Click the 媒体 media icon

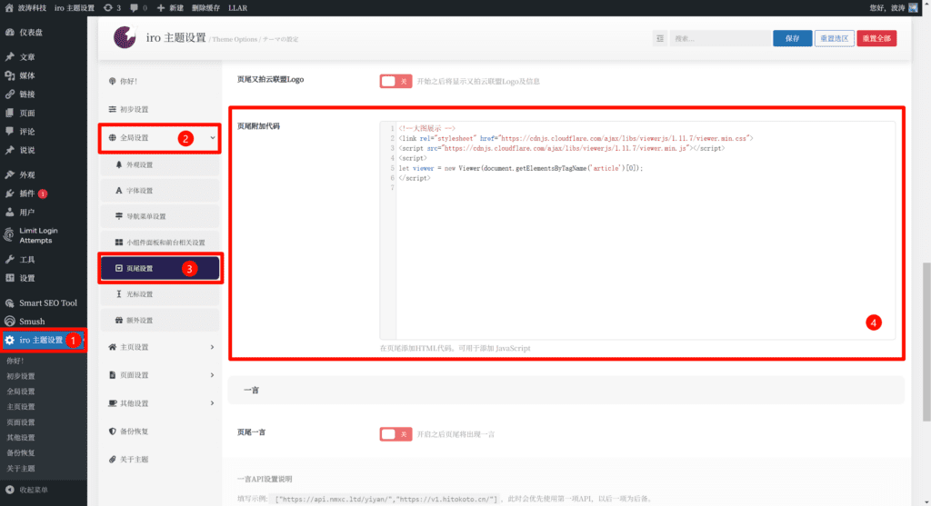(x=9, y=75)
